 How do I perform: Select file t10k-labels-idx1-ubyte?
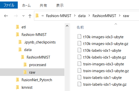102,51
